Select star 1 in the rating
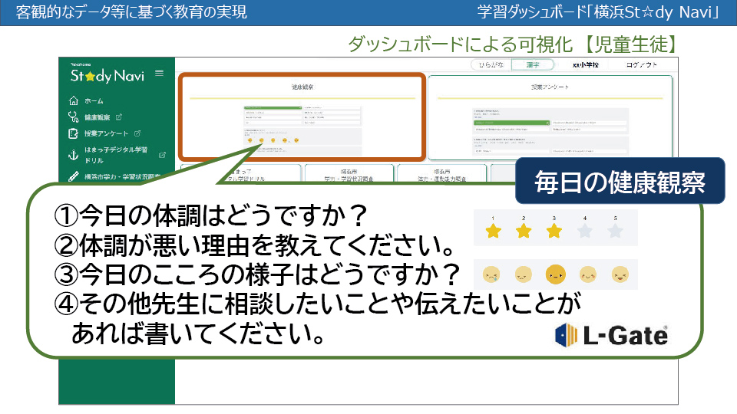Image resolution: width=737 pixels, height=414 pixels. click(x=493, y=231)
